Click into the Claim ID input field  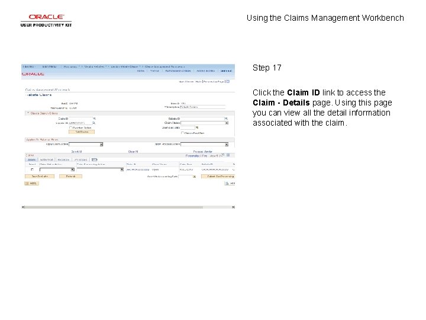[80, 119]
